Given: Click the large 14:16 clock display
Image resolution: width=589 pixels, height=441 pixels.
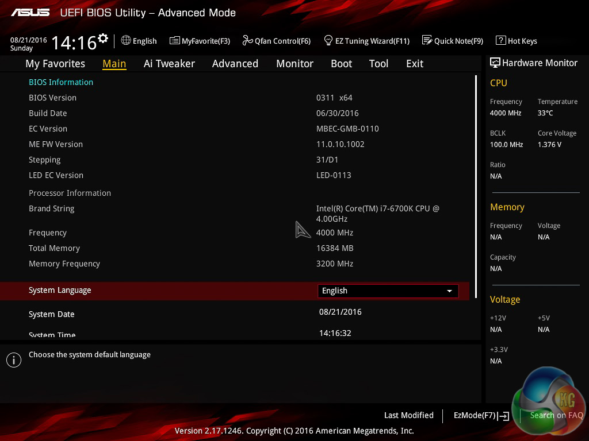Looking at the screenshot, I should coord(74,42).
